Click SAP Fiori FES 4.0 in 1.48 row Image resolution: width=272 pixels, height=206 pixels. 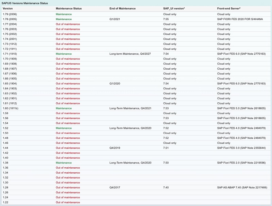tap(241, 138)
